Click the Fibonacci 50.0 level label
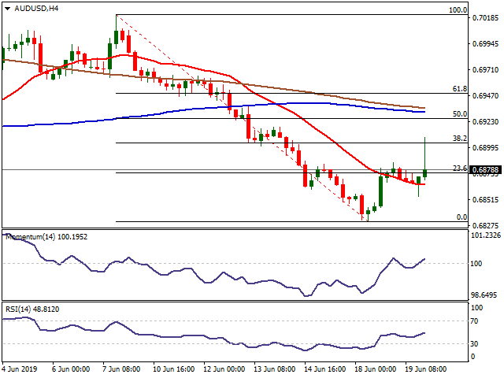Screen dimensions: 504x378 pos(461,113)
